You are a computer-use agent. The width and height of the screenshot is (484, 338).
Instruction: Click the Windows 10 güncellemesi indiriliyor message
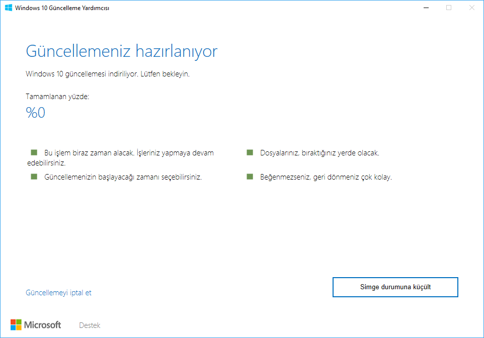tap(108, 74)
